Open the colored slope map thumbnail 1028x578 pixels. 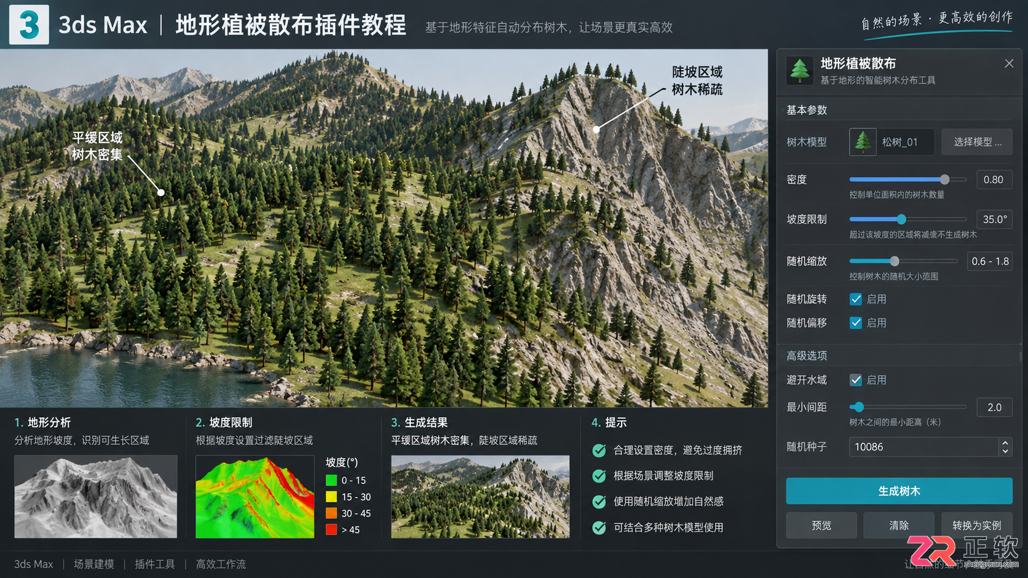[255, 496]
